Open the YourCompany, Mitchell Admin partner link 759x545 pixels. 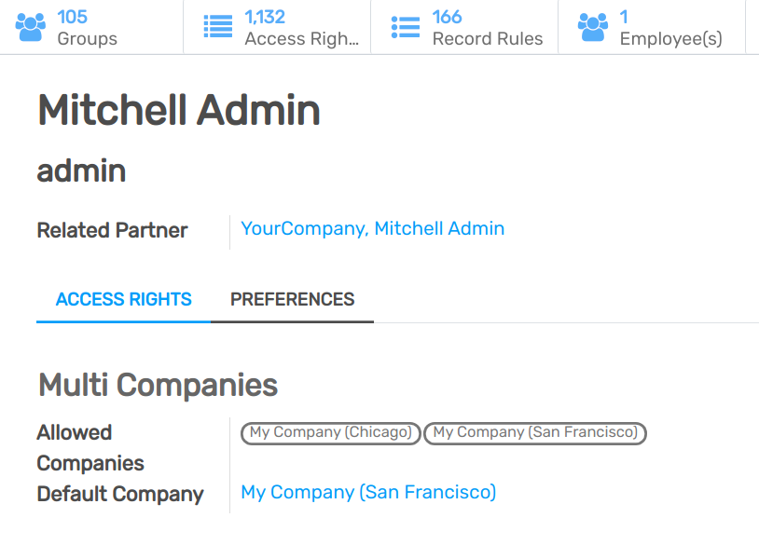pyautogui.click(x=372, y=228)
